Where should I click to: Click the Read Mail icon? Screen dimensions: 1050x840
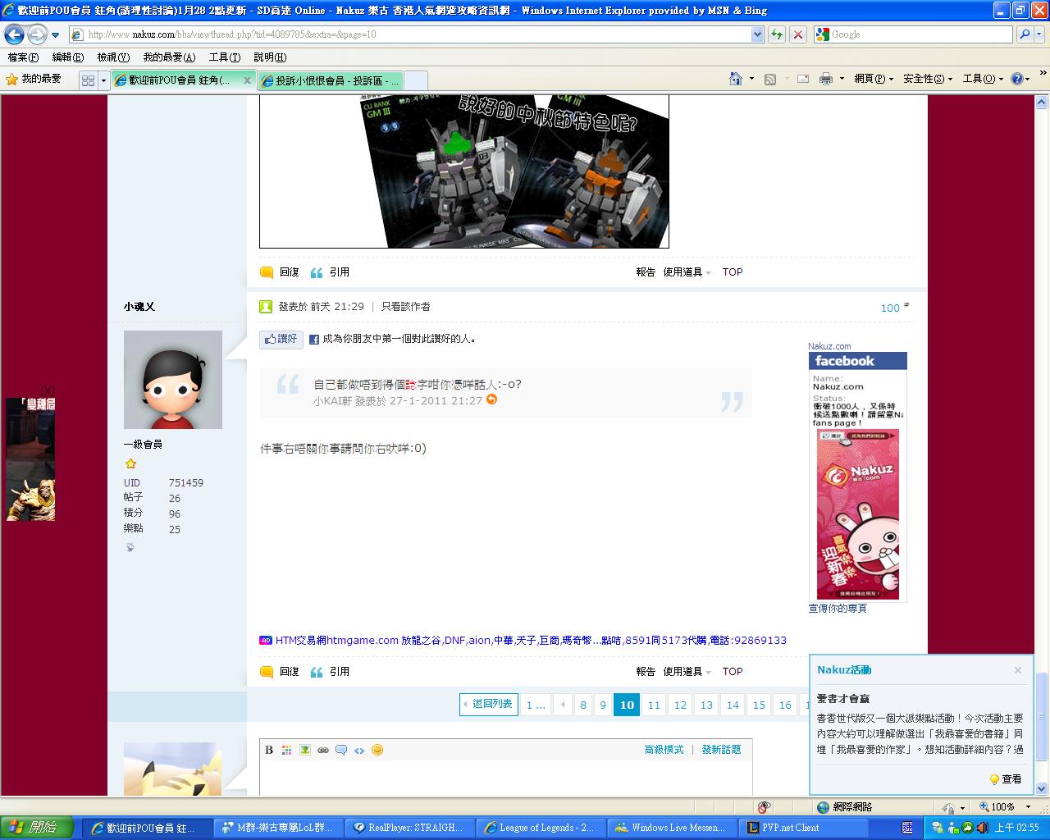[803, 79]
